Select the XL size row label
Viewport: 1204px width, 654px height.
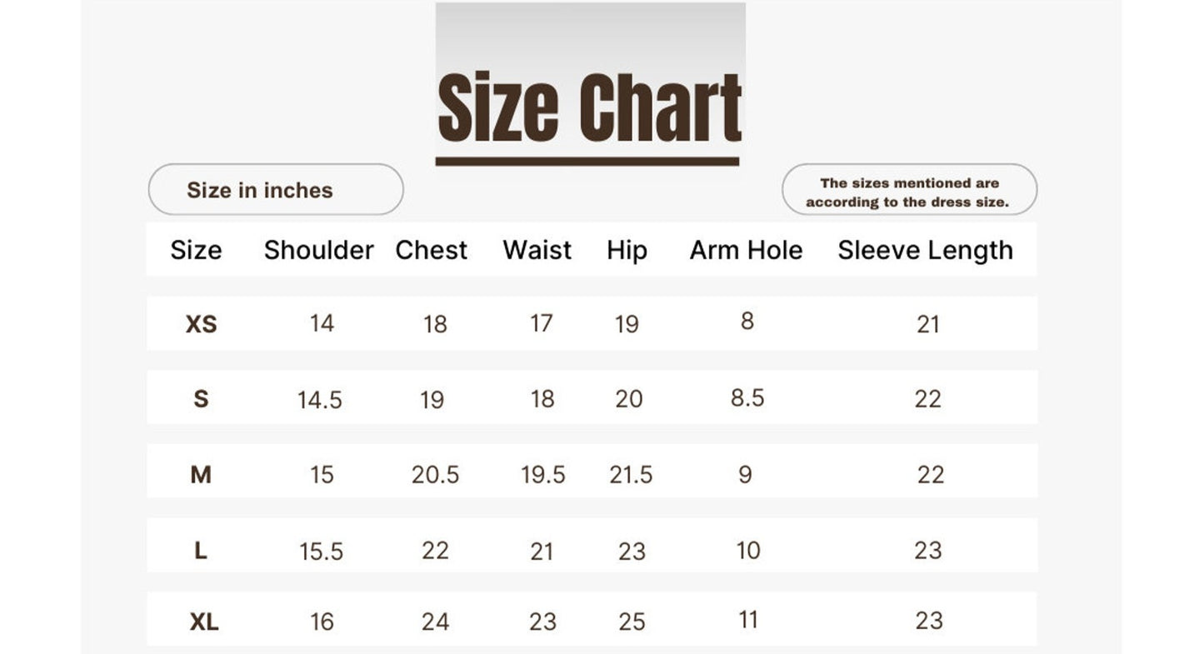coord(204,622)
